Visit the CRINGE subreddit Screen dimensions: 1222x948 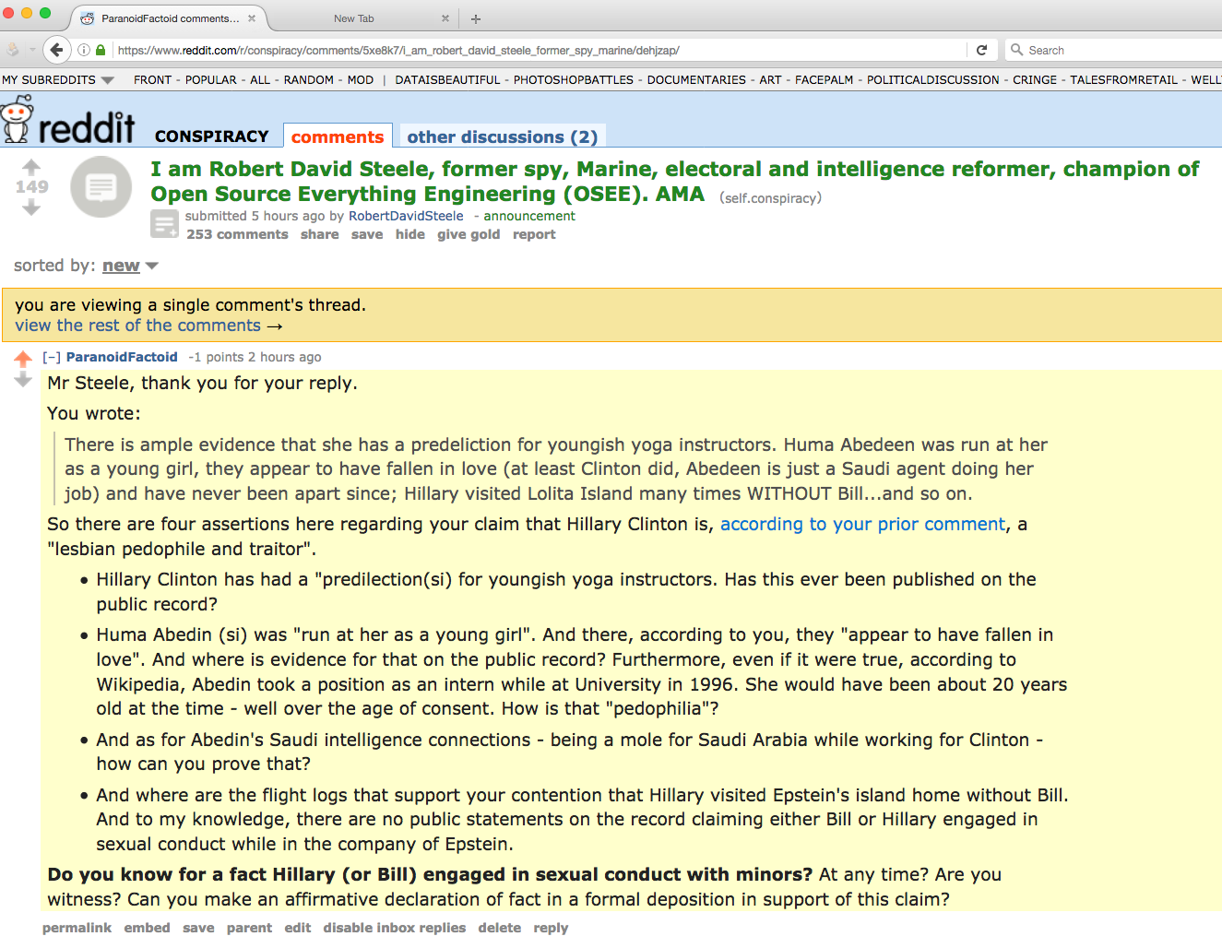coord(1035,80)
